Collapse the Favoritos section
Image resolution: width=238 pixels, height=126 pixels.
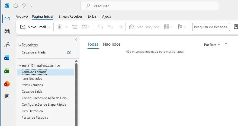click(x=20, y=45)
